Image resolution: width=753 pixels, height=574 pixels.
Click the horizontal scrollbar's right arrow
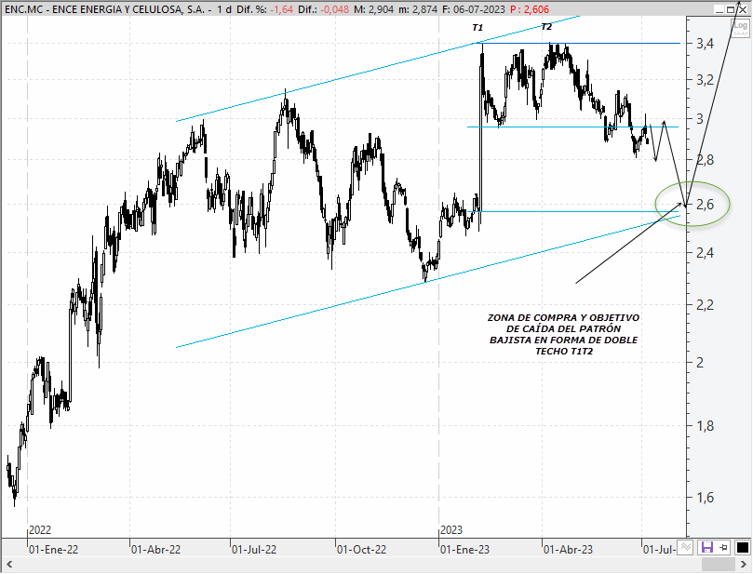pos(746,564)
